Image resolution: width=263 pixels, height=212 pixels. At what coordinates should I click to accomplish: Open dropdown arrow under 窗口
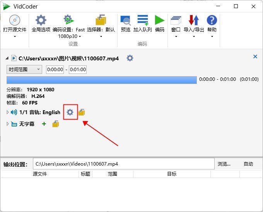(176, 36)
